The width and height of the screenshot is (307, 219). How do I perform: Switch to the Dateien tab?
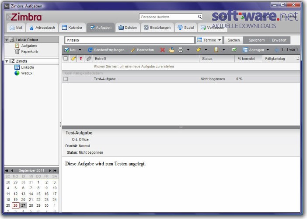(128, 28)
